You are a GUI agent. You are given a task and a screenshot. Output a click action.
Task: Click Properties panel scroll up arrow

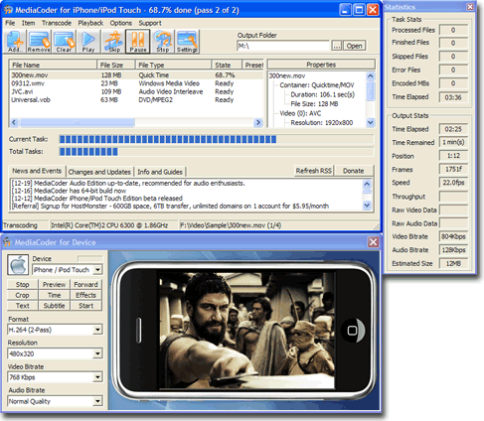click(371, 76)
